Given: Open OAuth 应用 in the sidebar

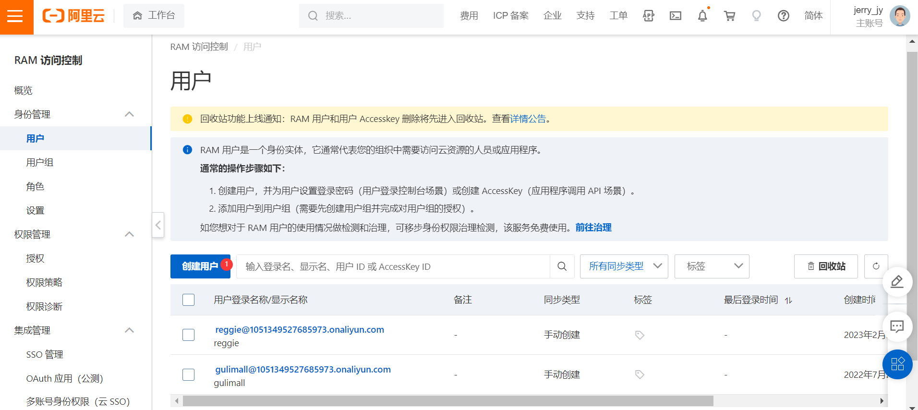Looking at the screenshot, I should (x=64, y=378).
